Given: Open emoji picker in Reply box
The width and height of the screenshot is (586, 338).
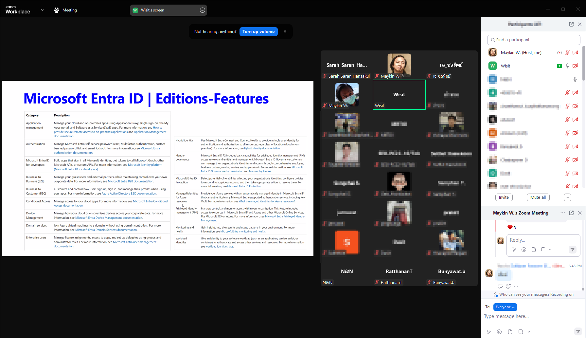Looking at the screenshot, I should [x=524, y=250].
